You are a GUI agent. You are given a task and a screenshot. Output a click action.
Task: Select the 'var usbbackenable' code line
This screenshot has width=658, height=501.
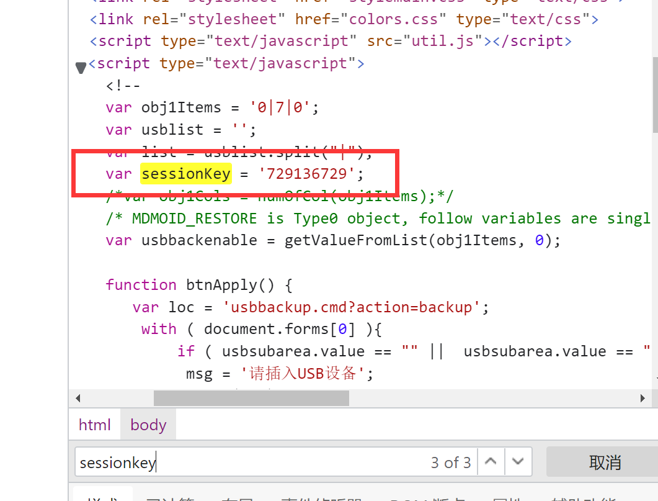[333, 241]
